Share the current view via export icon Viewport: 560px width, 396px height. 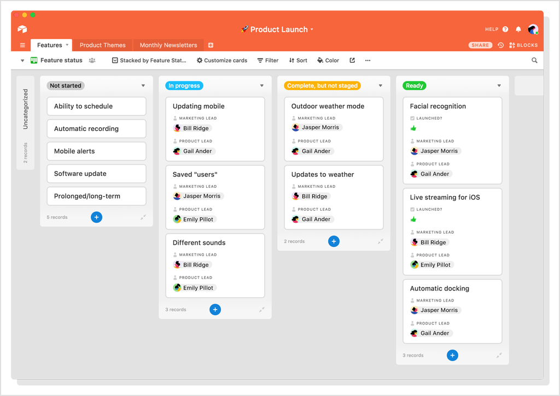pos(352,60)
